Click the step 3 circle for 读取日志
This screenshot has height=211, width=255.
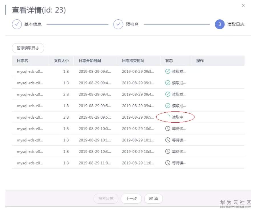tap(220, 25)
